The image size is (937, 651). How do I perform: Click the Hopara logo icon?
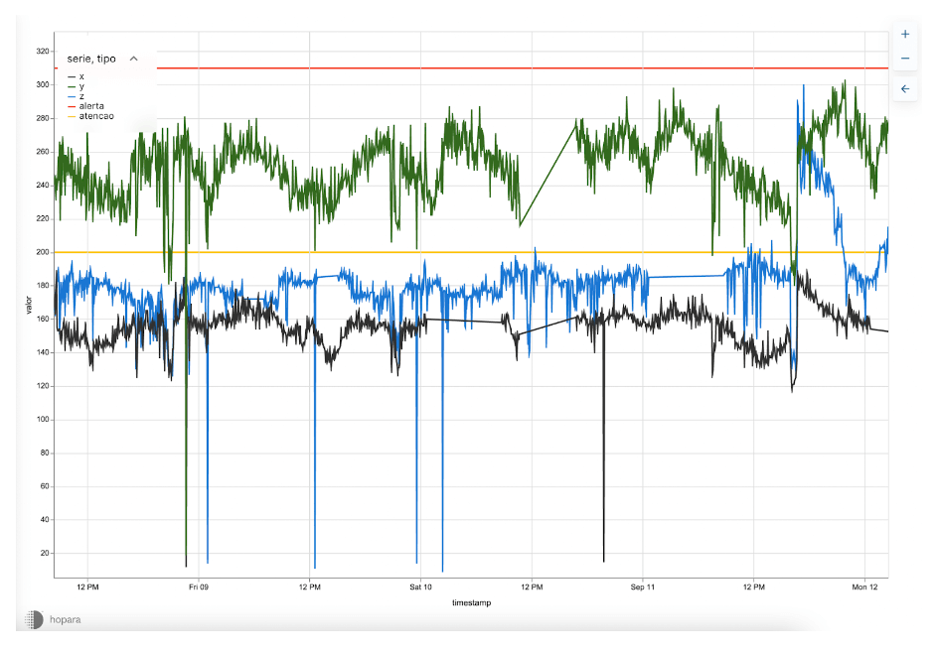(33, 619)
